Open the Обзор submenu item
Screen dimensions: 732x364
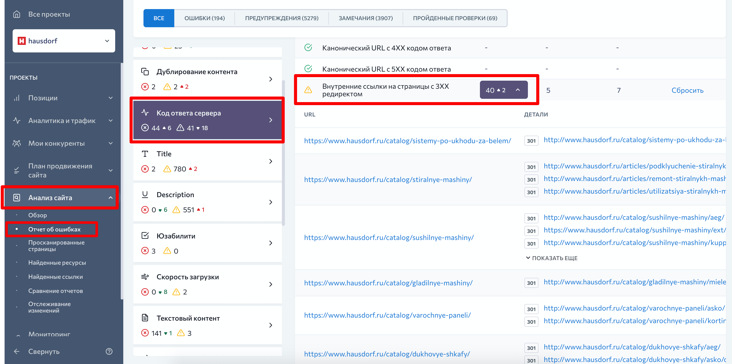pyautogui.click(x=37, y=215)
